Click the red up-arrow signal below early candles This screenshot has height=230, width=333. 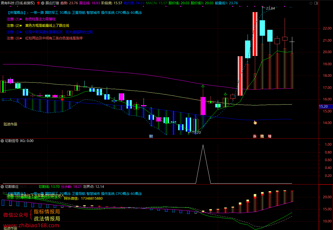(62, 99)
